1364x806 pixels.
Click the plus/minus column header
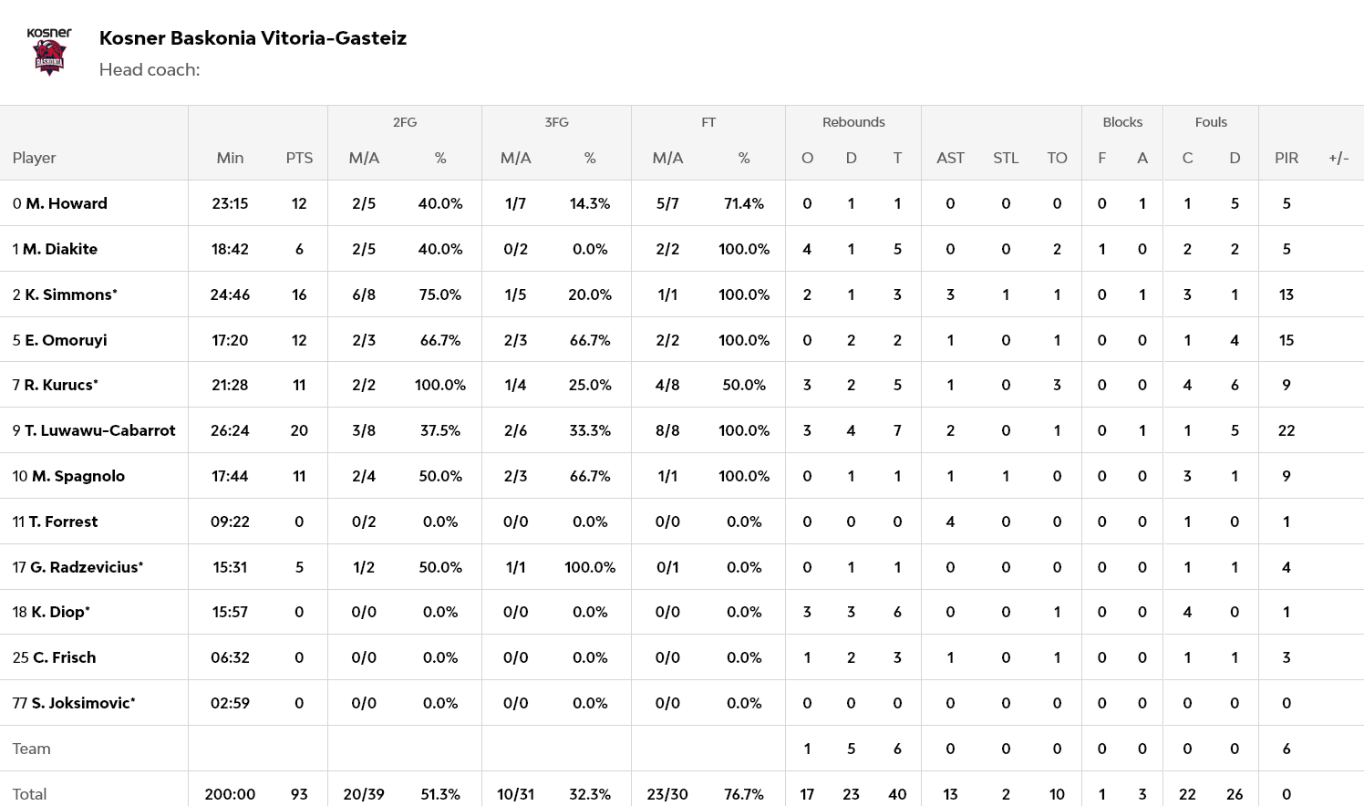[x=1338, y=158]
